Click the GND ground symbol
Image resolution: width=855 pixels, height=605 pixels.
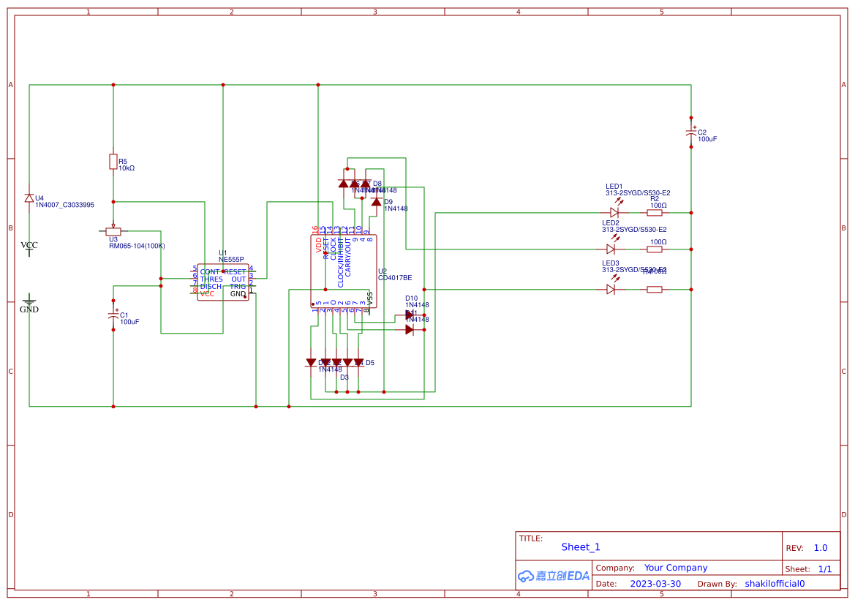tap(28, 300)
